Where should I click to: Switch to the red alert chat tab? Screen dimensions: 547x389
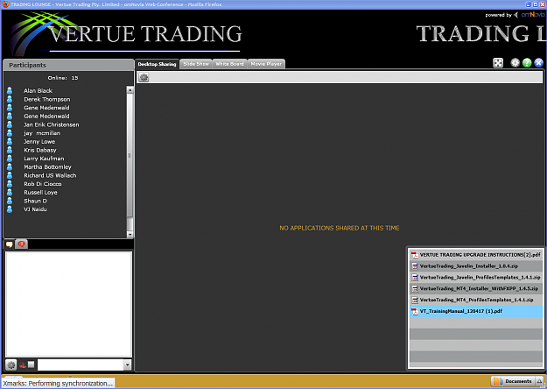pyautogui.click(x=22, y=244)
